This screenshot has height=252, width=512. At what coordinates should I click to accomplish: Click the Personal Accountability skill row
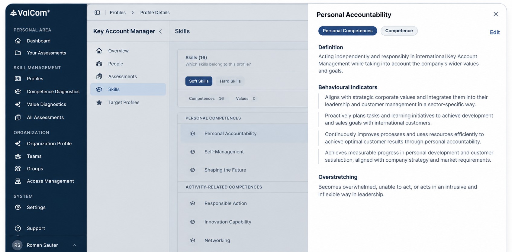pos(244,134)
